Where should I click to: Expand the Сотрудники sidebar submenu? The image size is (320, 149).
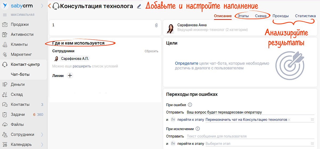pos(42,135)
